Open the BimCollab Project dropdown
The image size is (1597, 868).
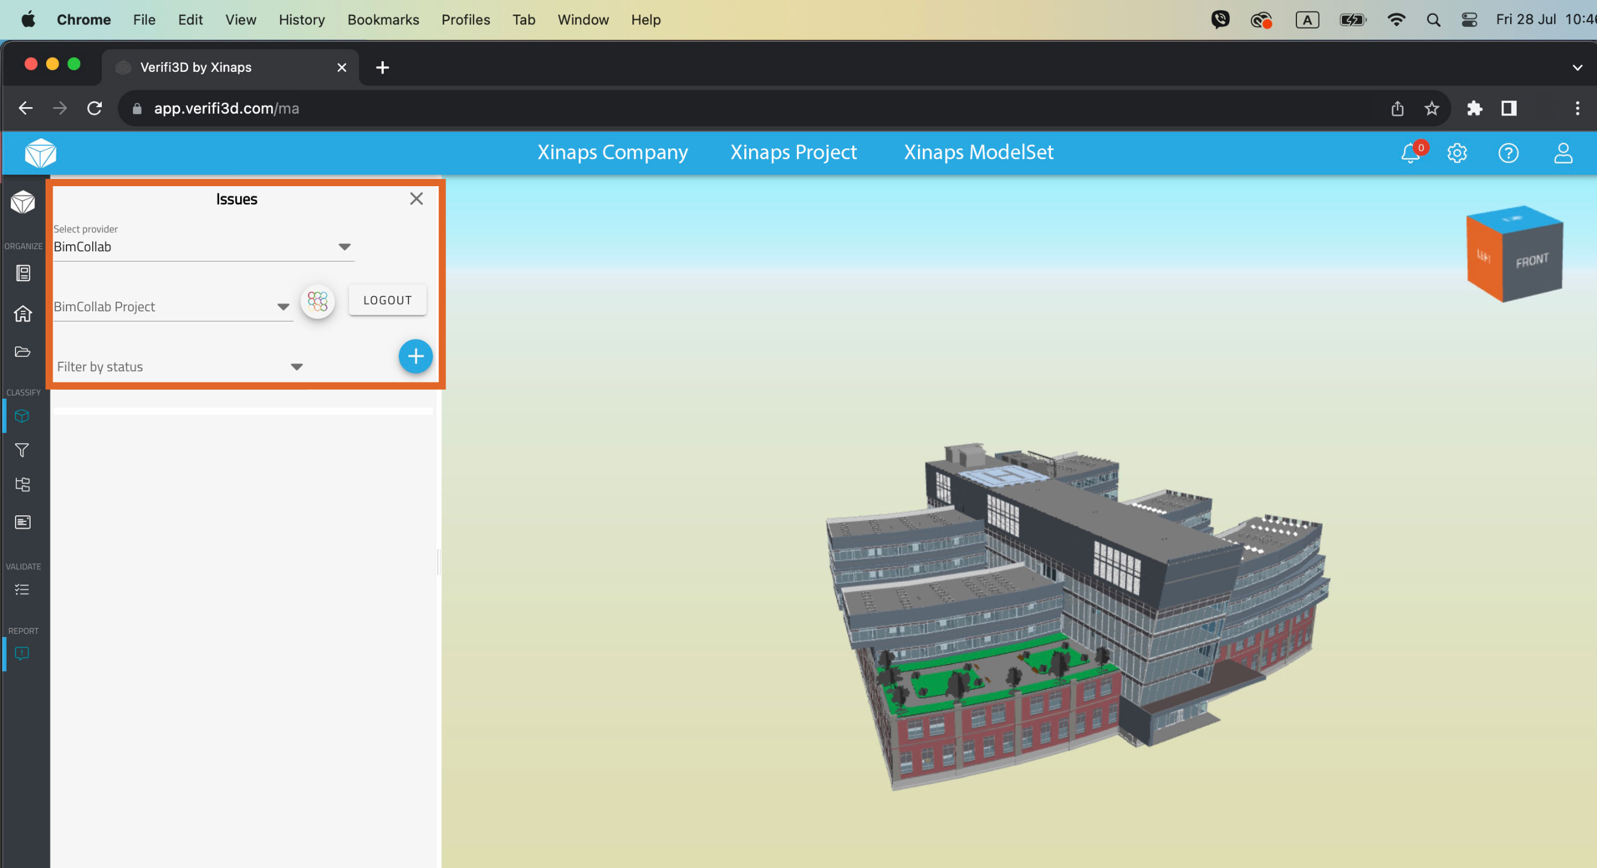(173, 306)
